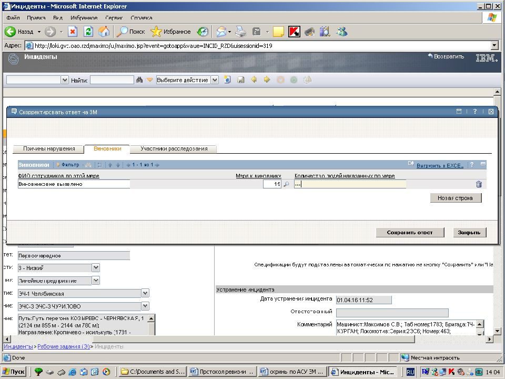Add a row with Новая строка
Screen dimensions: 505x379
tap(456, 198)
